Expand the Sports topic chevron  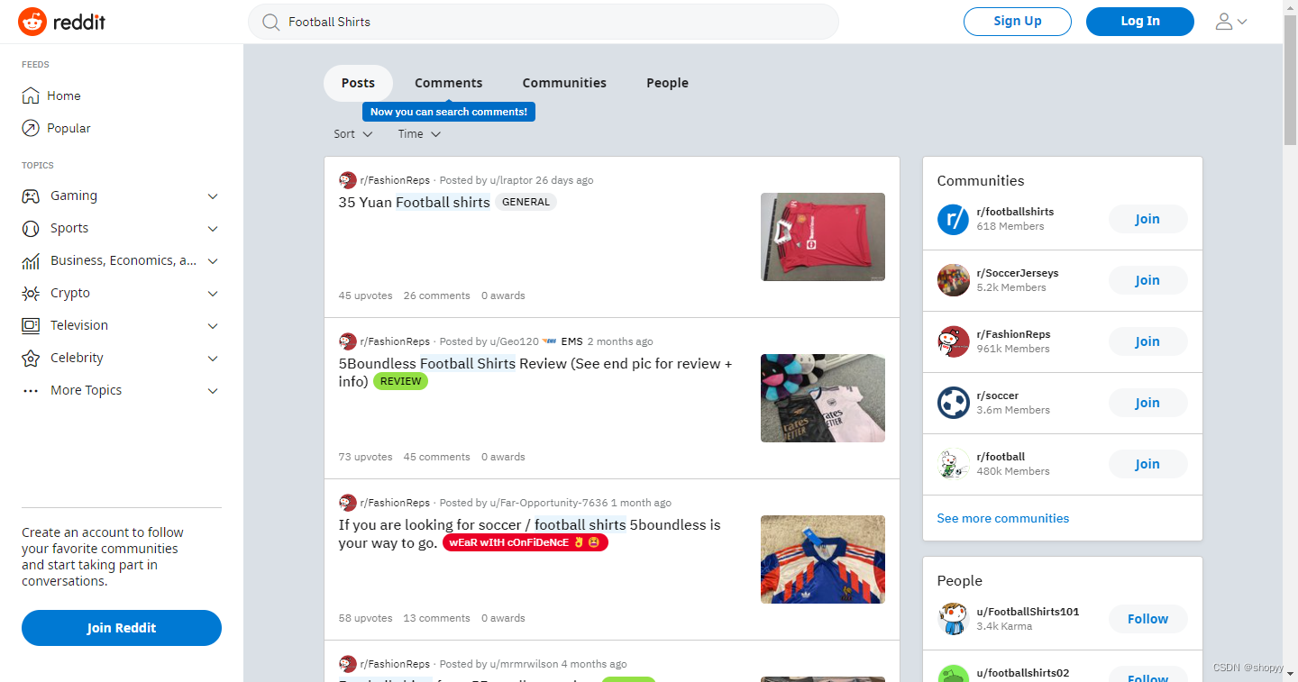(213, 229)
